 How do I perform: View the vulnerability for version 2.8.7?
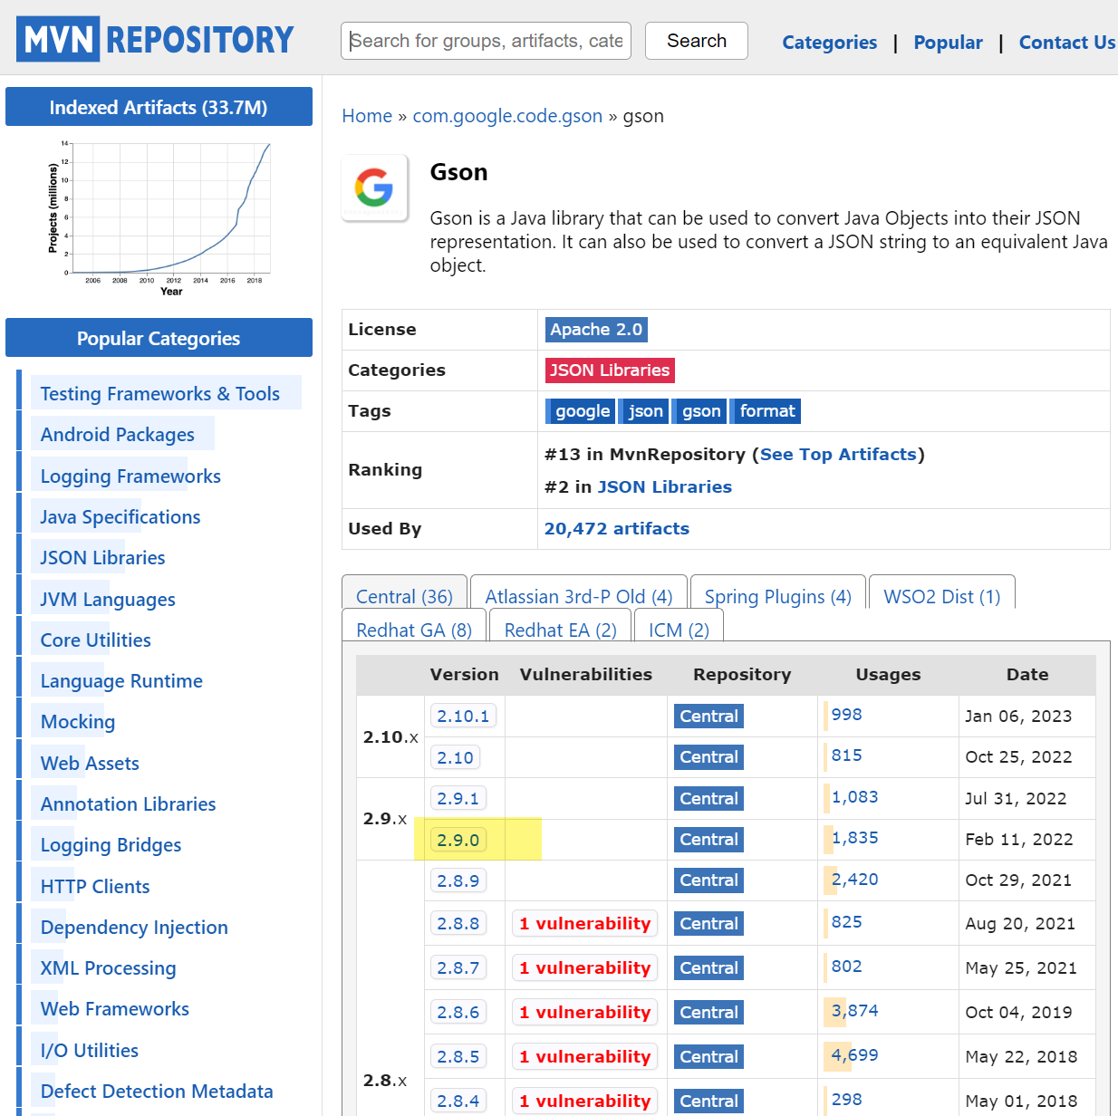[x=584, y=967]
